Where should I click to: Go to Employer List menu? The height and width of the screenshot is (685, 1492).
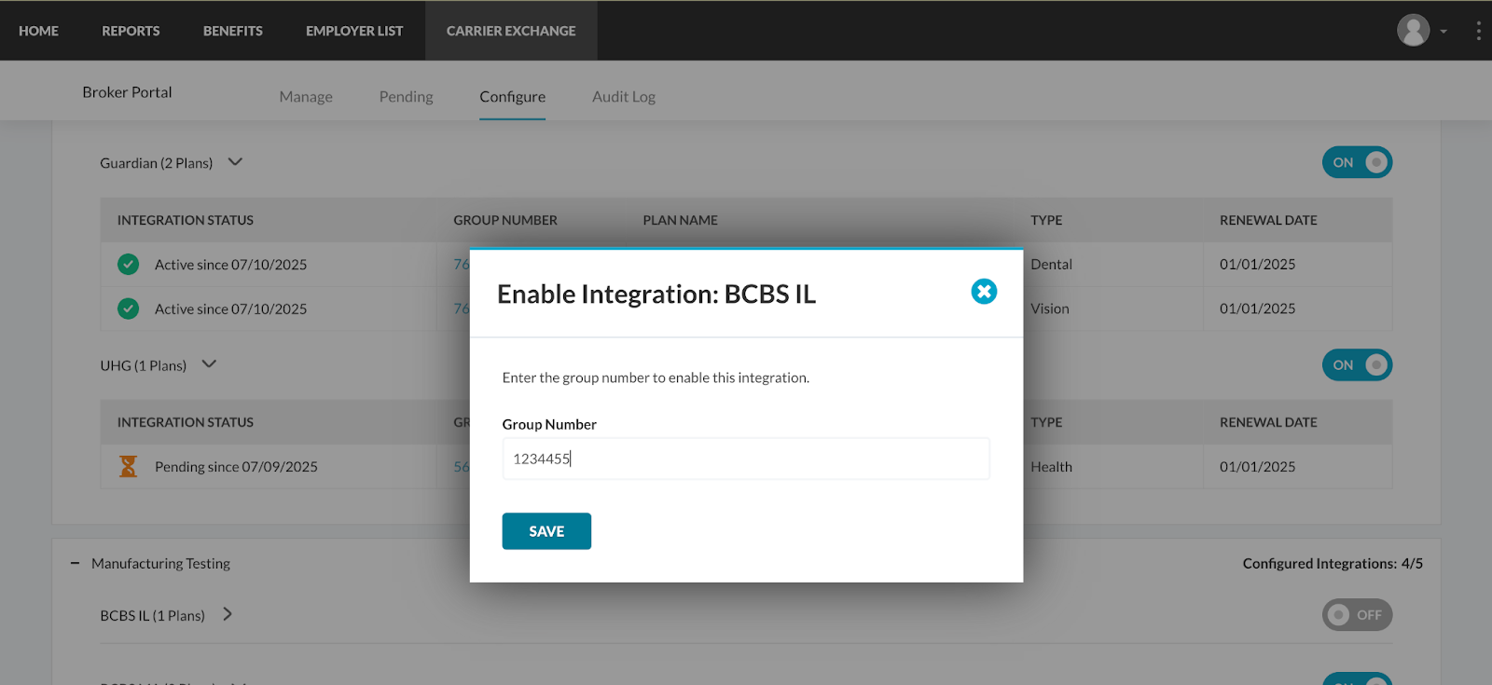point(354,31)
